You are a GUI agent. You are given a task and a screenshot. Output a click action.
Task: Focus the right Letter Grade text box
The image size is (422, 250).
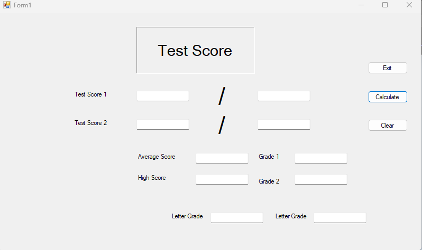click(340, 218)
